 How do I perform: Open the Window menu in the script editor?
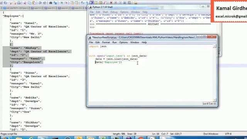135,42
